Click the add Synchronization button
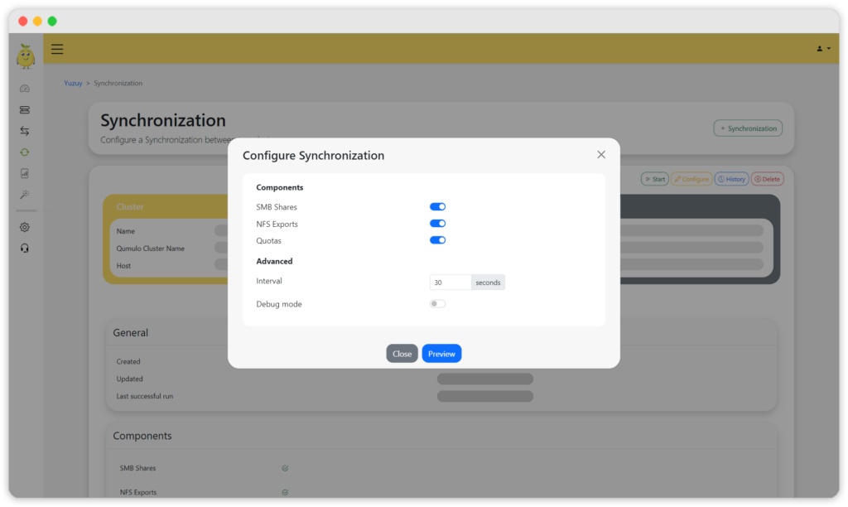848x507 pixels. [748, 128]
